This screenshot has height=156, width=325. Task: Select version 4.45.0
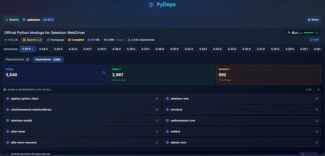(x=28, y=49)
